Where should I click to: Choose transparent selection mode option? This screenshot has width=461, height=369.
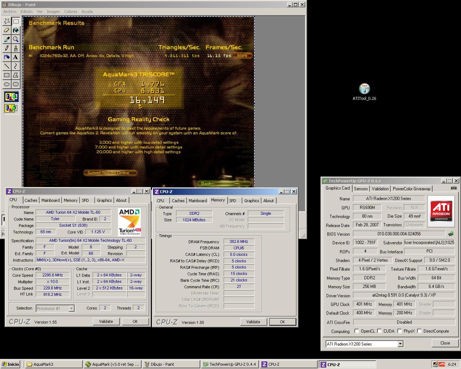[x=11, y=108]
